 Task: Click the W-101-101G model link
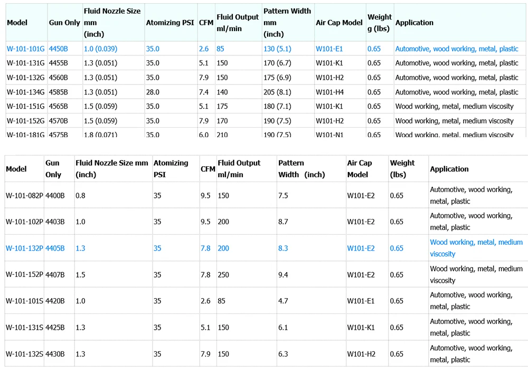(x=25, y=49)
